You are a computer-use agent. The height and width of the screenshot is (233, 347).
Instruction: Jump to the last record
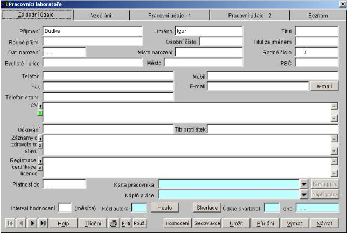coord(43,223)
